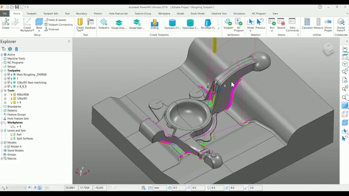349x196 pixels.
Task: Expand the Active tree node
Action: pos(2,55)
